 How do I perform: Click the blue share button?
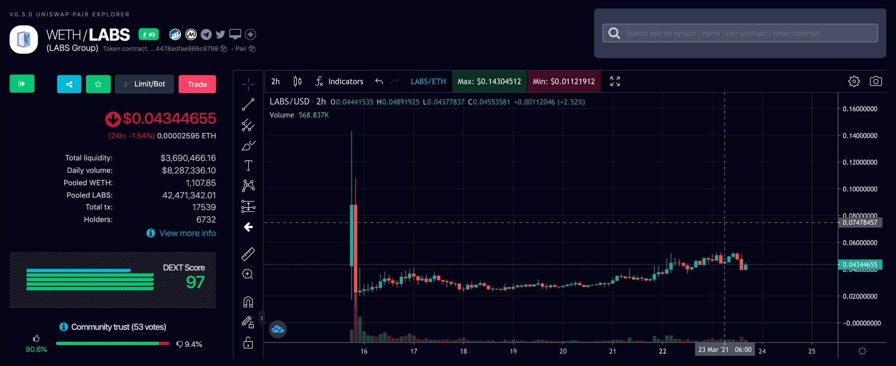click(69, 84)
